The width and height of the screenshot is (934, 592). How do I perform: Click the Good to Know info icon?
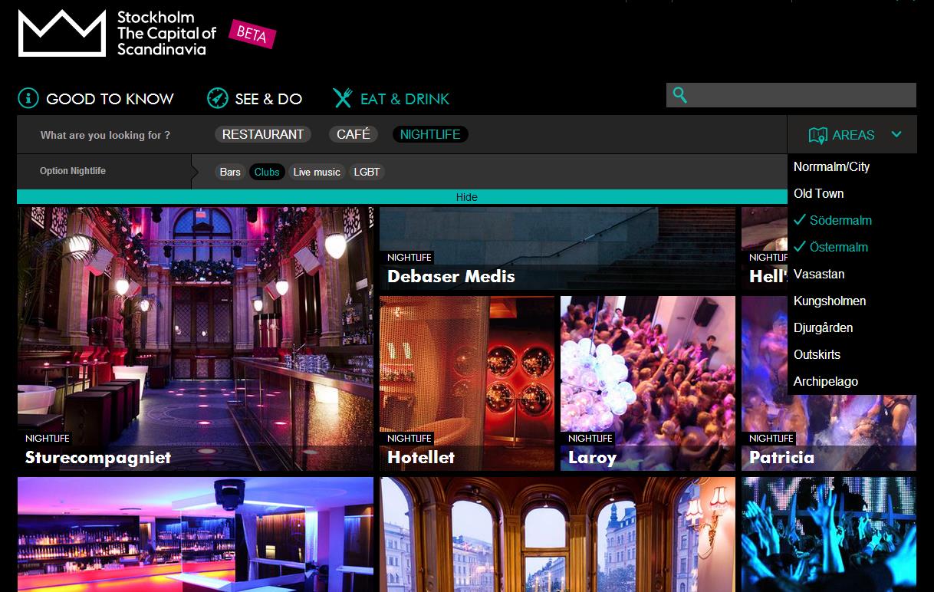pos(28,98)
